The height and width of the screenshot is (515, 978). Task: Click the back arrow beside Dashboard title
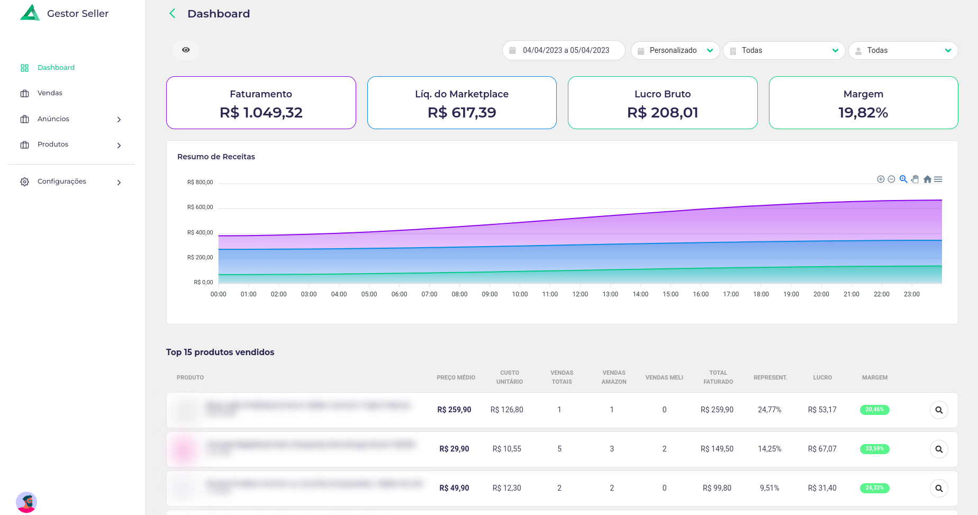point(173,14)
